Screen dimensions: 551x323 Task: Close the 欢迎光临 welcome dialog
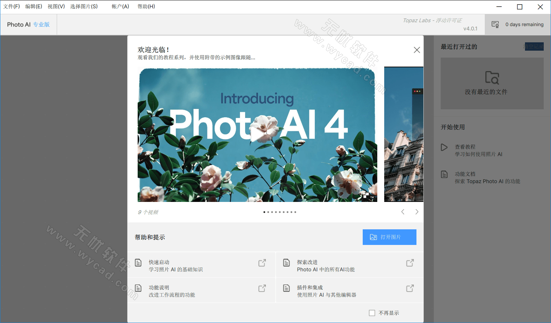pos(417,50)
